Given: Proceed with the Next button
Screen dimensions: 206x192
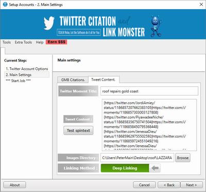Looking at the screenshot, I should [x=191, y=185].
